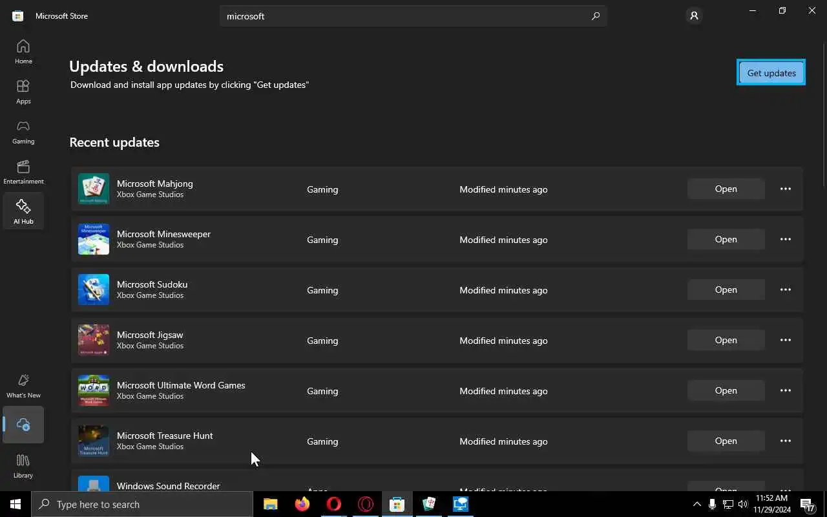Show hidden system tray icons
Screen dimensions: 827x517
(696, 504)
